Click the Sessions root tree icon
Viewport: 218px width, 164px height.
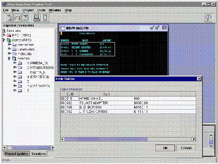[4, 31]
